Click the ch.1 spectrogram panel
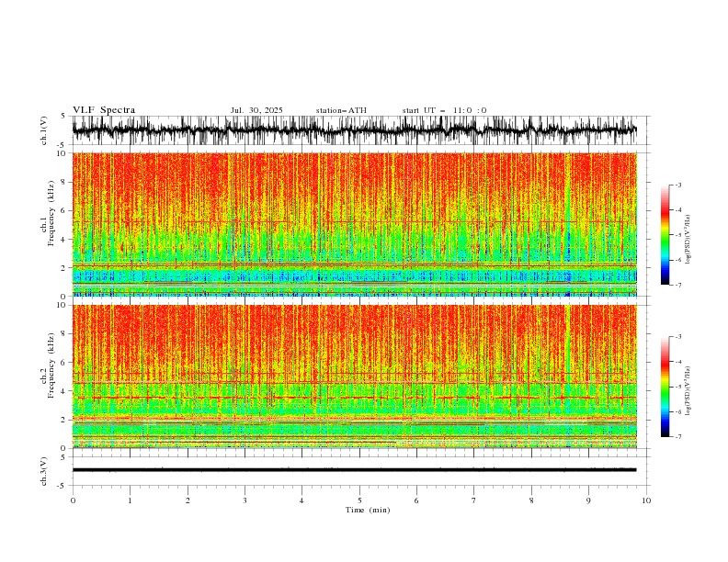The width and height of the screenshot is (728, 562). (x=355, y=224)
